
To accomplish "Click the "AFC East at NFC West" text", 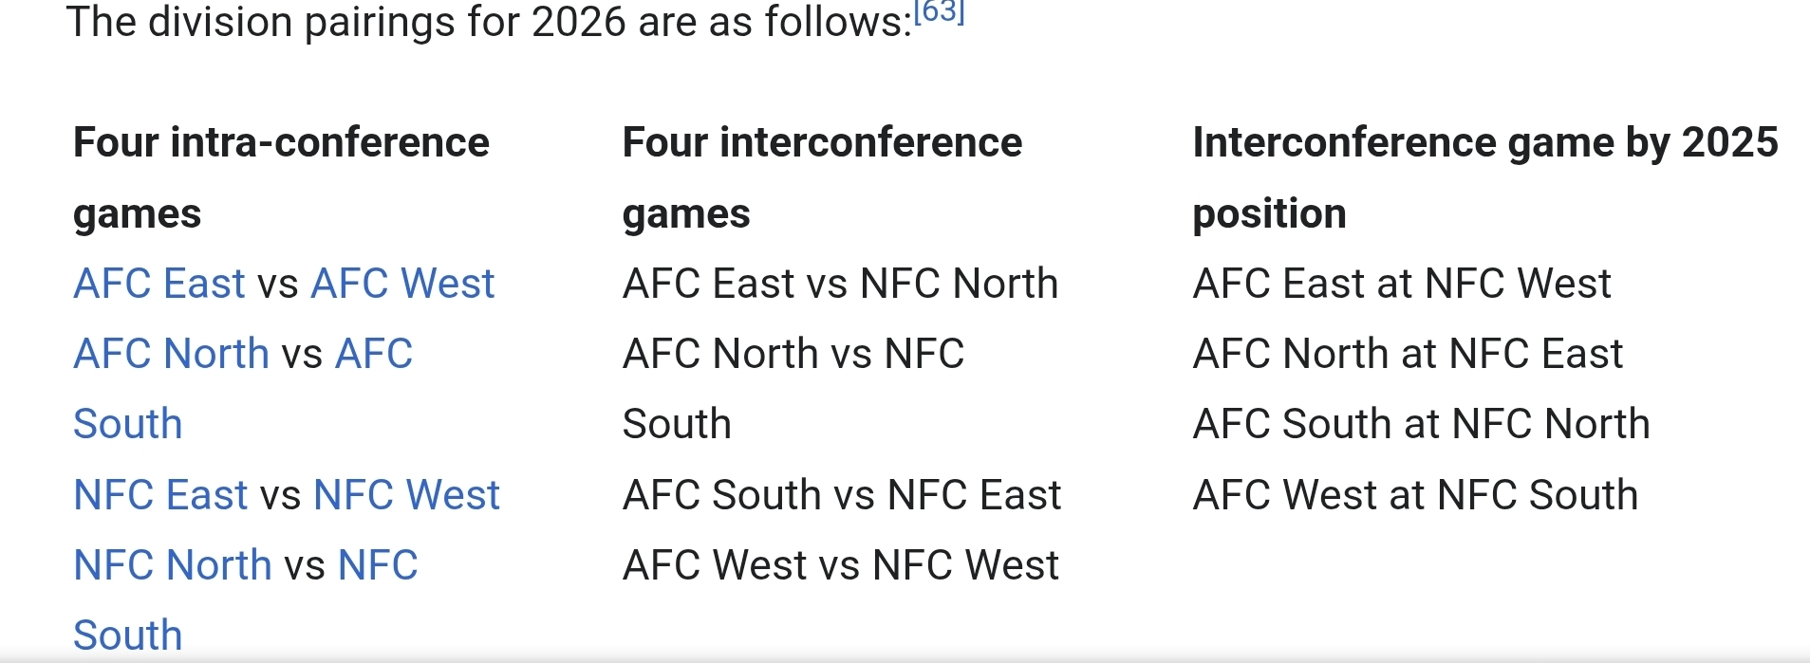I will pyautogui.click(x=1401, y=284).
